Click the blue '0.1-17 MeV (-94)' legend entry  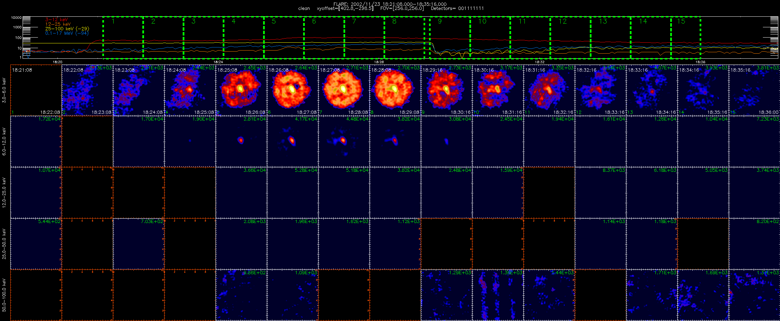(x=67, y=33)
